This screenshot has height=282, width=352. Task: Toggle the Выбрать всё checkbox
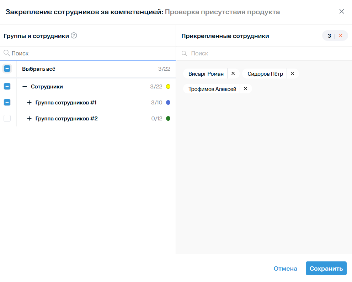(7, 69)
